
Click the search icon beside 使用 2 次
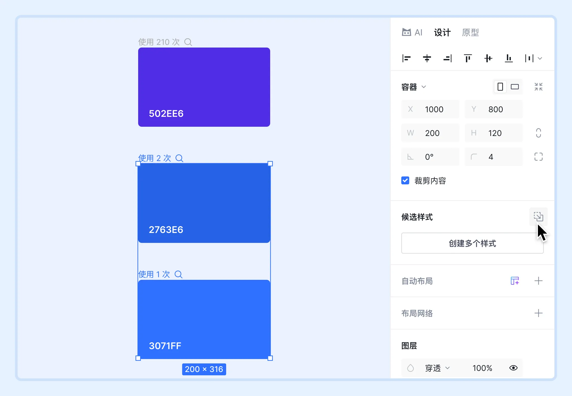click(x=179, y=158)
